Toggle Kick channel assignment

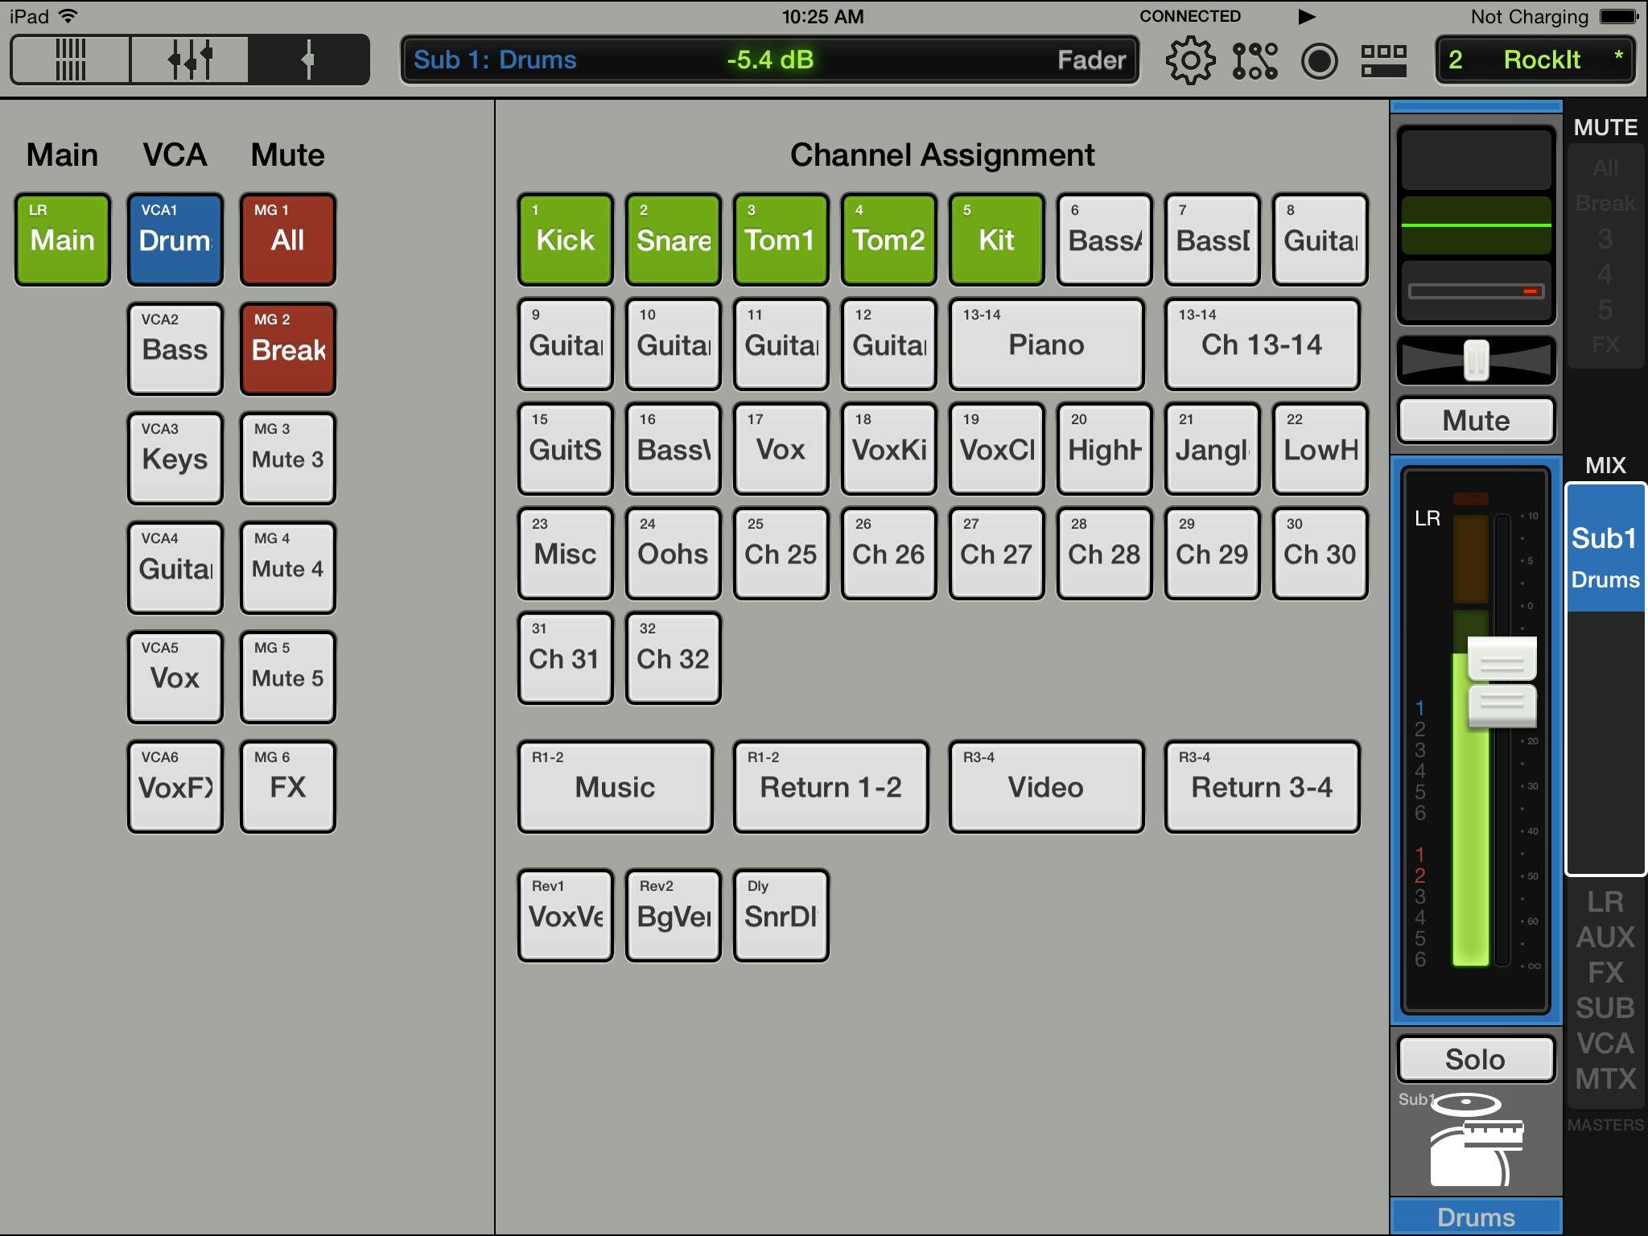click(x=566, y=240)
